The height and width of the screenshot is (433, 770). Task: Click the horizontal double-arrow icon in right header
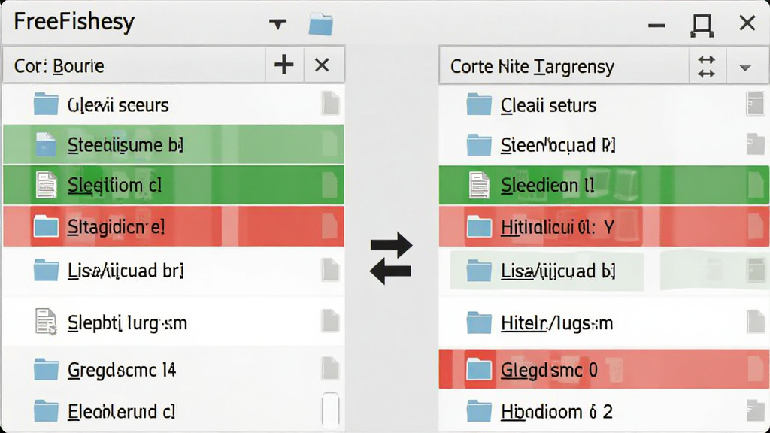coord(706,67)
